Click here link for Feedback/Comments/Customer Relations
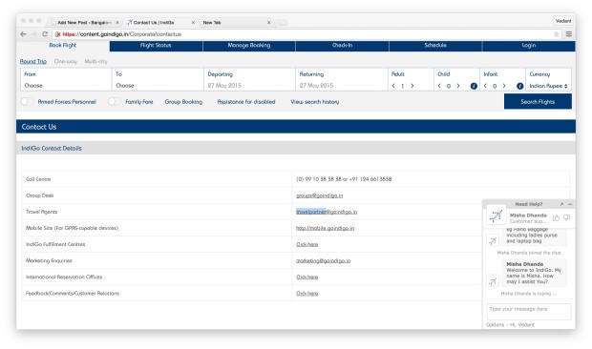The width and height of the screenshot is (592, 349). point(307,294)
